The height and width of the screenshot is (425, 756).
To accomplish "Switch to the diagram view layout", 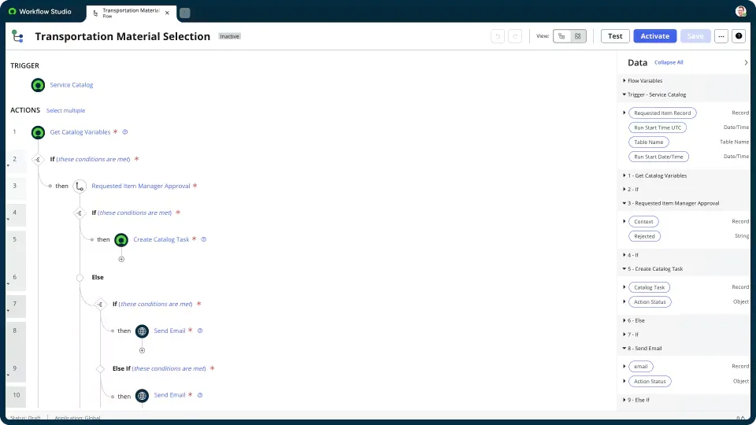I will click(577, 36).
